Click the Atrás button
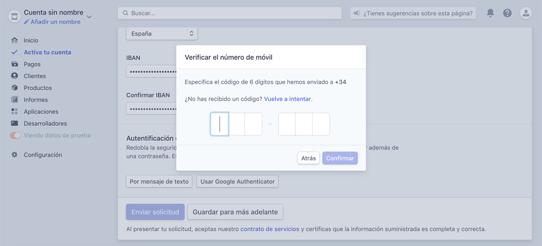The width and height of the screenshot is (542, 246). (x=308, y=158)
